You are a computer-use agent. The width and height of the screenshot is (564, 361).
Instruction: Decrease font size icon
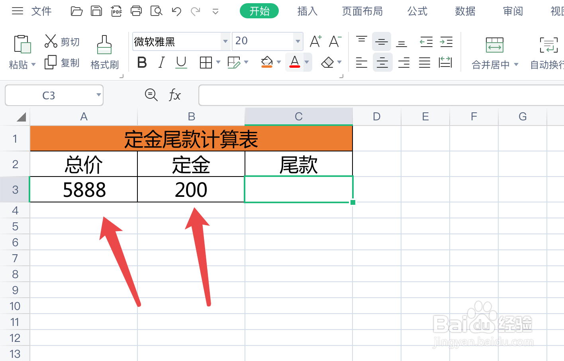pyautogui.click(x=335, y=41)
